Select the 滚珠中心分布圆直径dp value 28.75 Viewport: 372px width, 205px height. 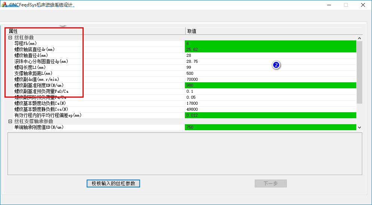click(x=270, y=61)
